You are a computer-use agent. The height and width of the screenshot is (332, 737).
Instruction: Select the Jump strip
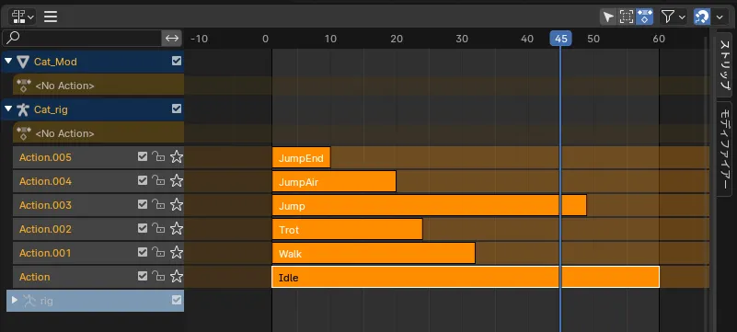[429, 206]
